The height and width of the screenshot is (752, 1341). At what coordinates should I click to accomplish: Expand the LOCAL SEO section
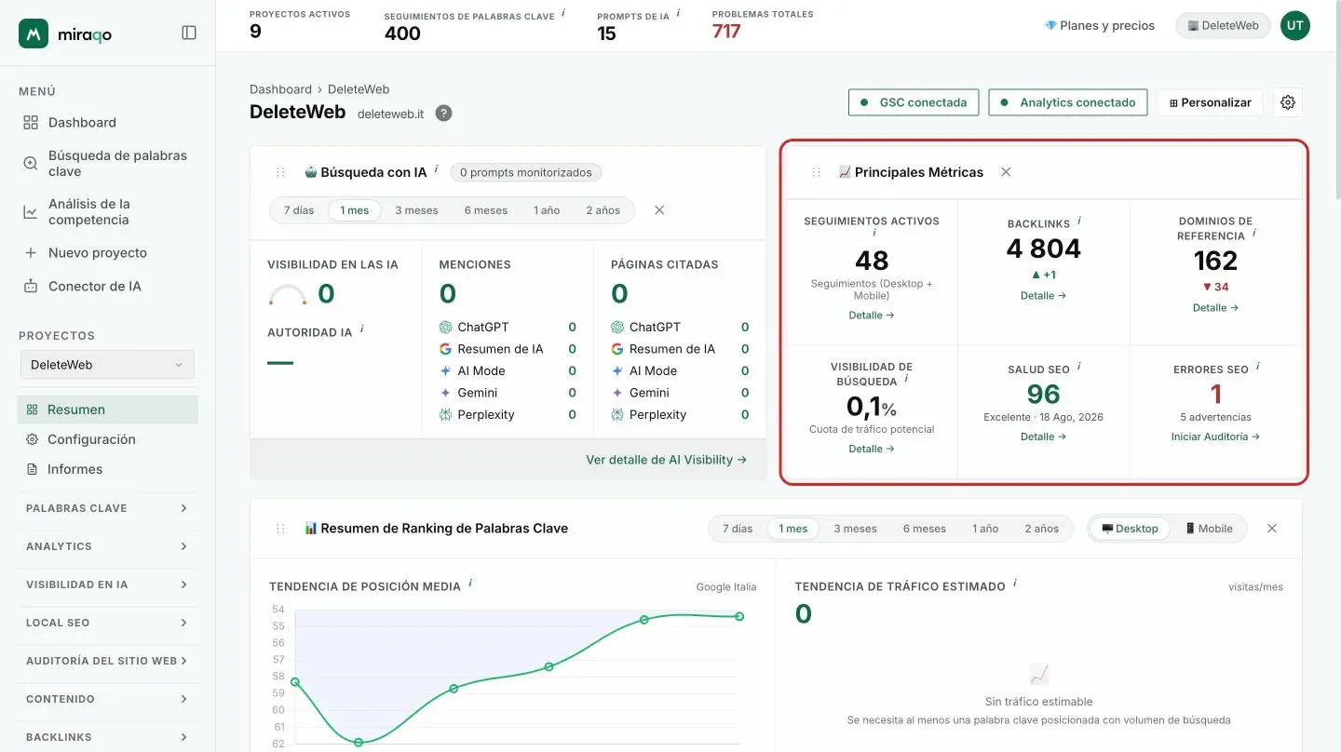pyautogui.click(x=107, y=623)
